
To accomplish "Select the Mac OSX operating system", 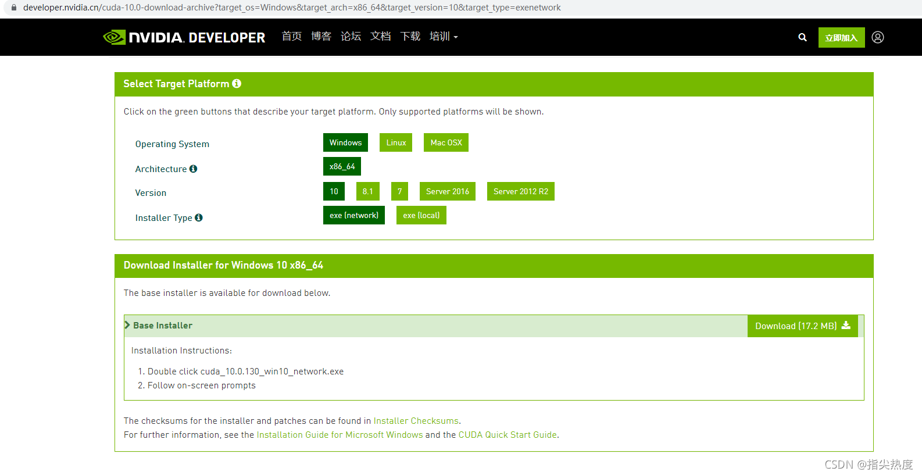I will (x=446, y=142).
